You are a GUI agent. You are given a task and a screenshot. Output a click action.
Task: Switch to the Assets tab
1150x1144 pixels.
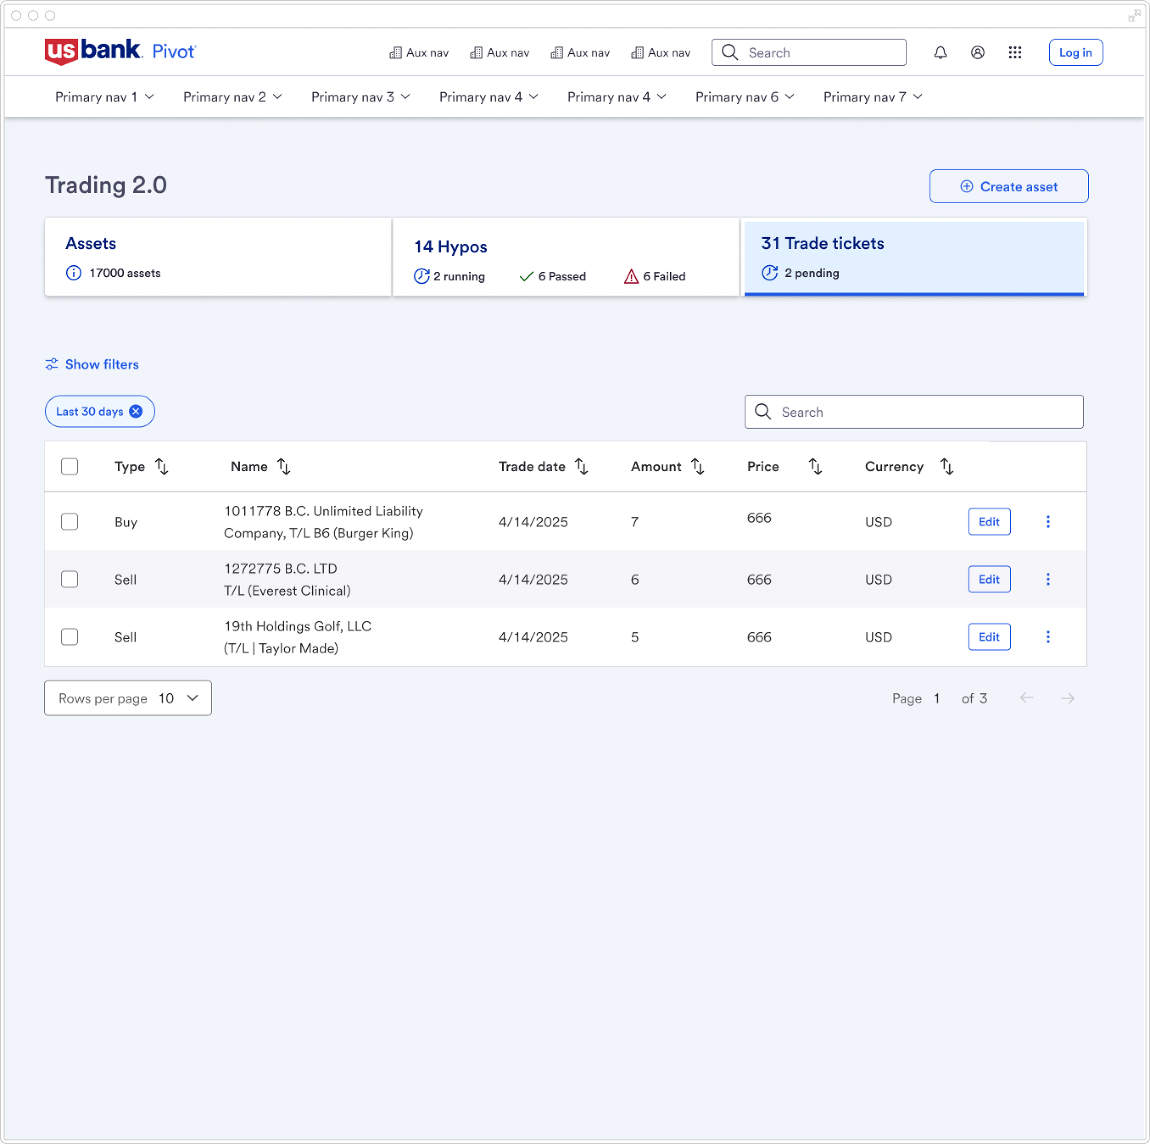(x=218, y=257)
